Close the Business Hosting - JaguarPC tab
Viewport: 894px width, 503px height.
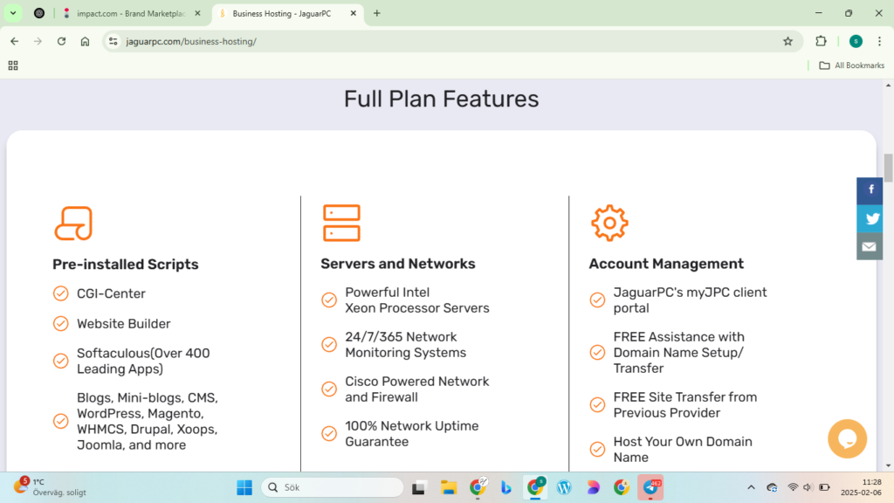(x=353, y=13)
